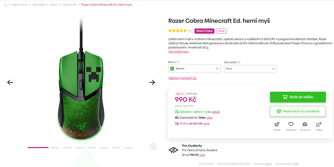Viewport: 334px width, 167px height.
Task: Click the stock availability box icon
Action: tap(177, 112)
